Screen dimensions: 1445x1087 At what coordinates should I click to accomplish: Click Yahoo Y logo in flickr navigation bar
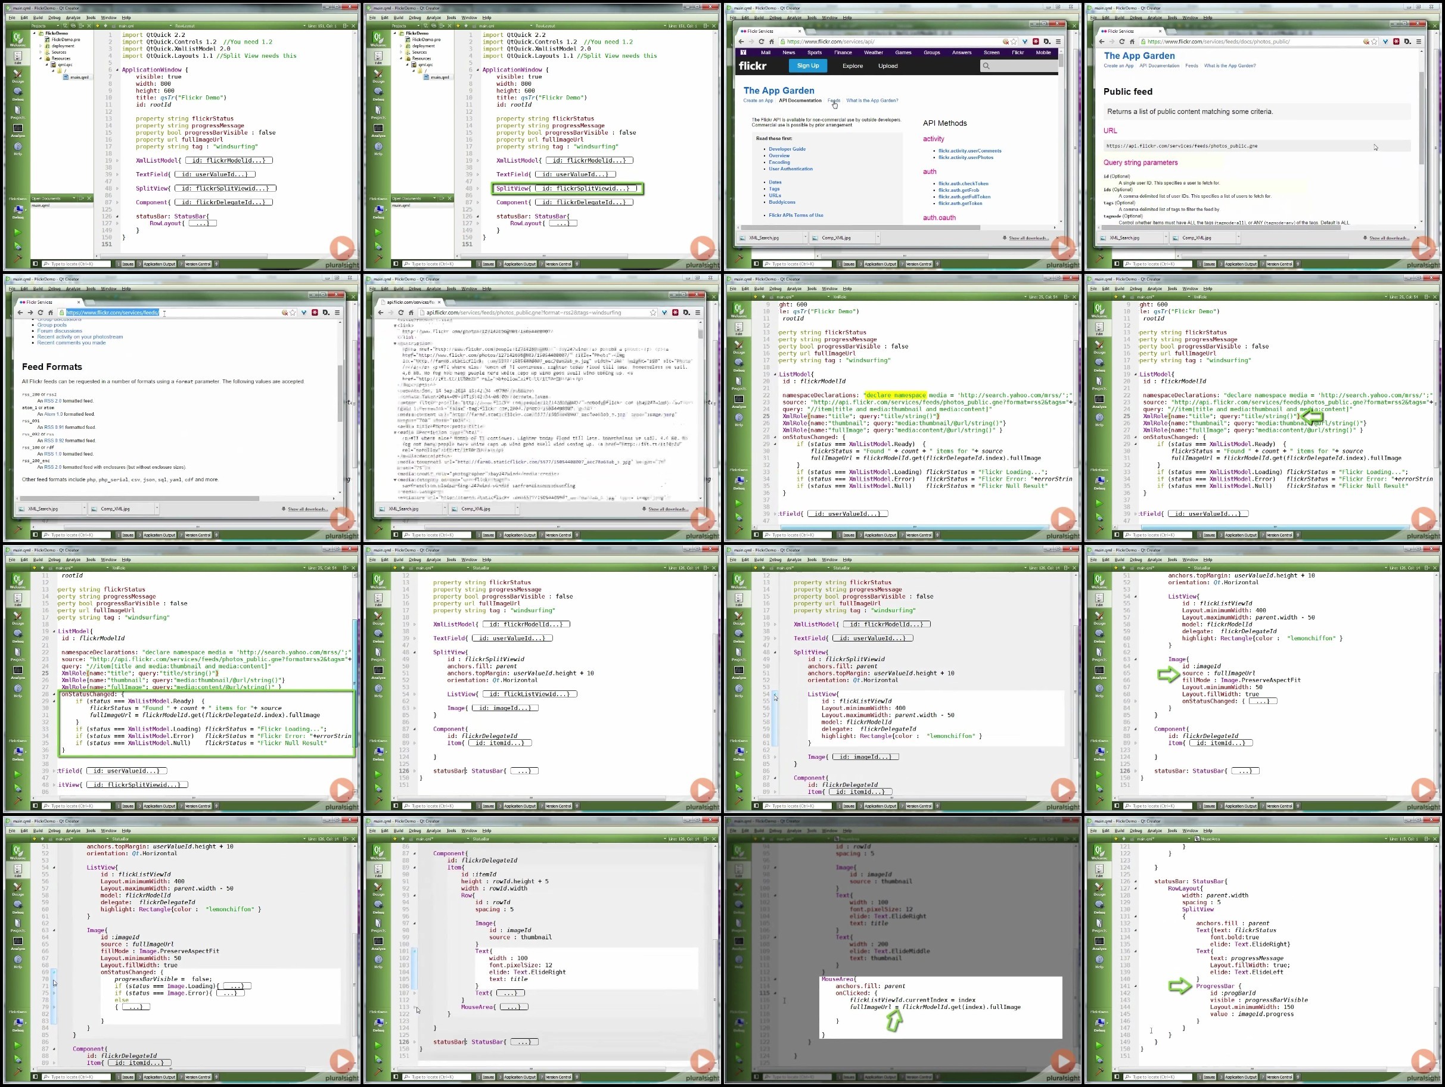click(742, 52)
